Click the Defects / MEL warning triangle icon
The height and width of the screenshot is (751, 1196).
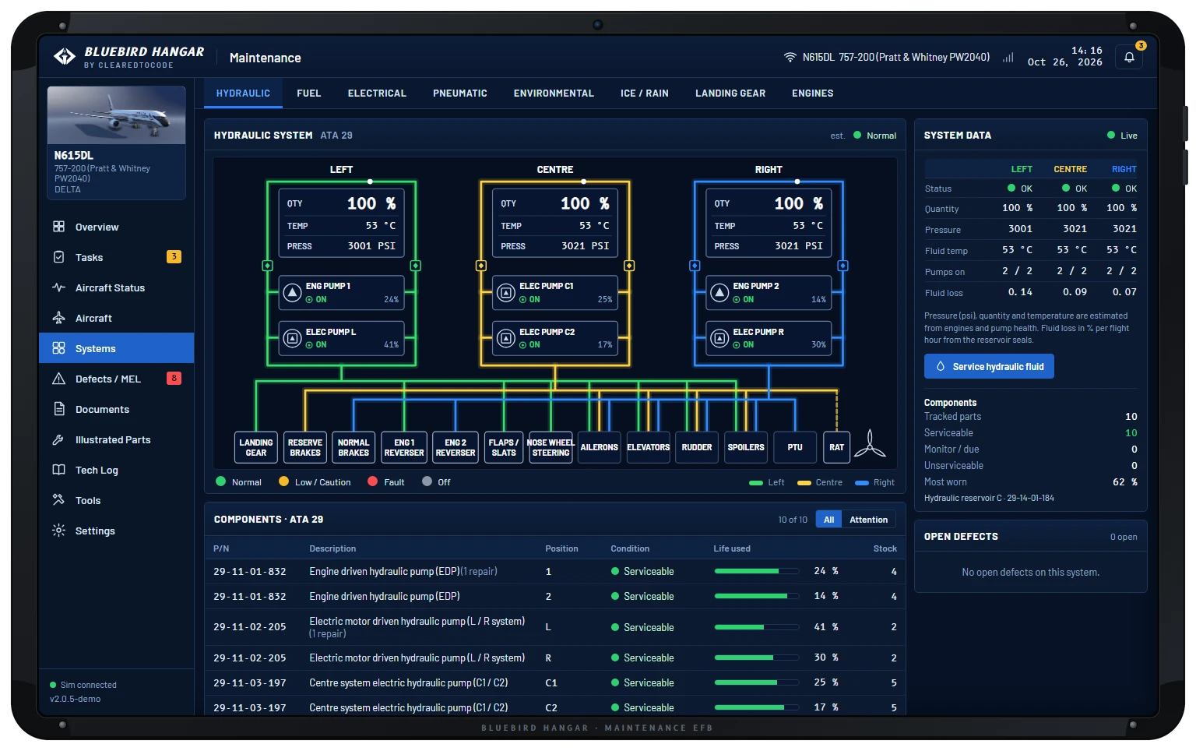[58, 379]
